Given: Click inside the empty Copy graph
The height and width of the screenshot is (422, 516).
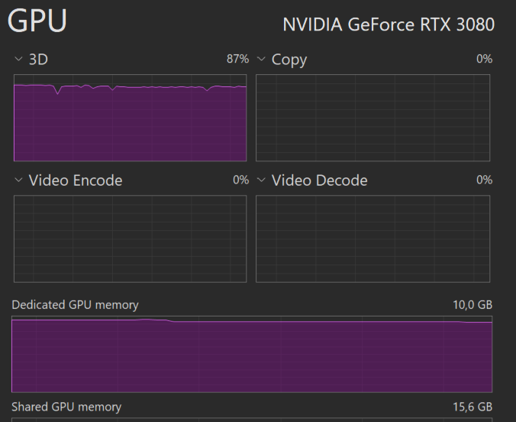Looking at the screenshot, I should pyautogui.click(x=372, y=118).
